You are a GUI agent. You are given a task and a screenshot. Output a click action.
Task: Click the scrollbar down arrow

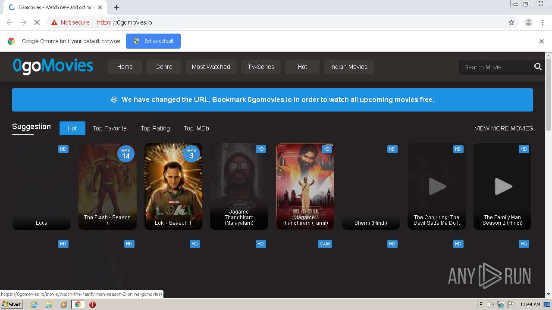(549, 294)
